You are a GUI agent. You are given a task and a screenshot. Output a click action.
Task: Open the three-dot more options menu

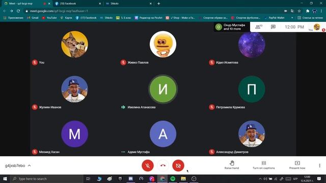pos(319,165)
